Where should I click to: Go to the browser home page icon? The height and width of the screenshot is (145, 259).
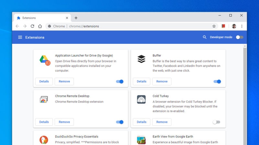pyautogui.click(x=40, y=26)
